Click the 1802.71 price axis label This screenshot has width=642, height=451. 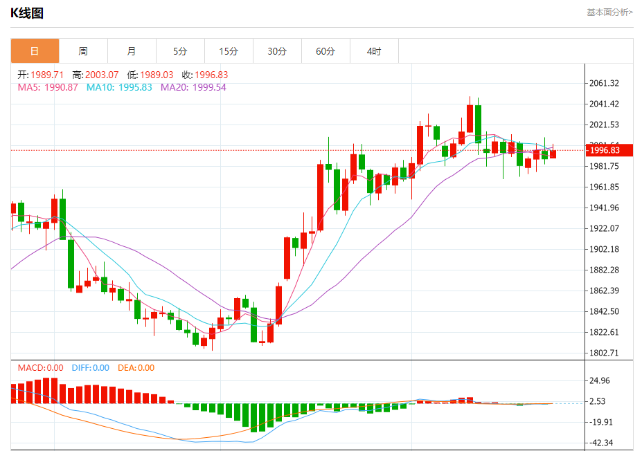[604, 353]
